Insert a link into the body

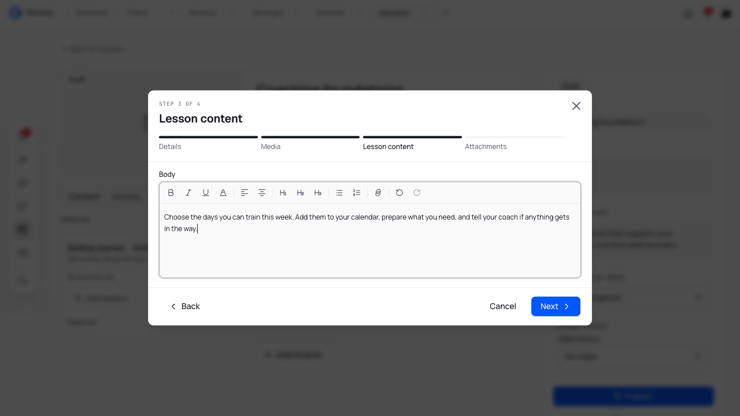click(x=378, y=193)
